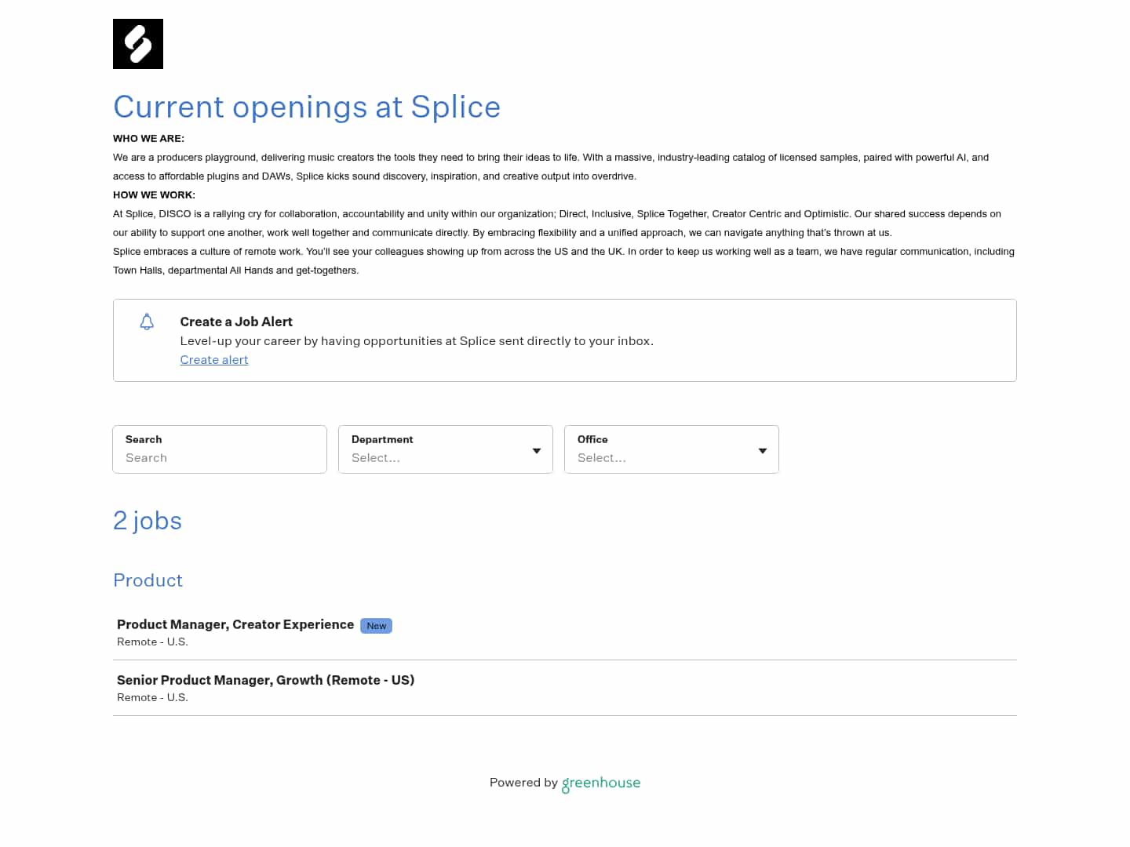The height and width of the screenshot is (847, 1130).
Task: Click the Department dropdown chevron
Action: coord(537,450)
